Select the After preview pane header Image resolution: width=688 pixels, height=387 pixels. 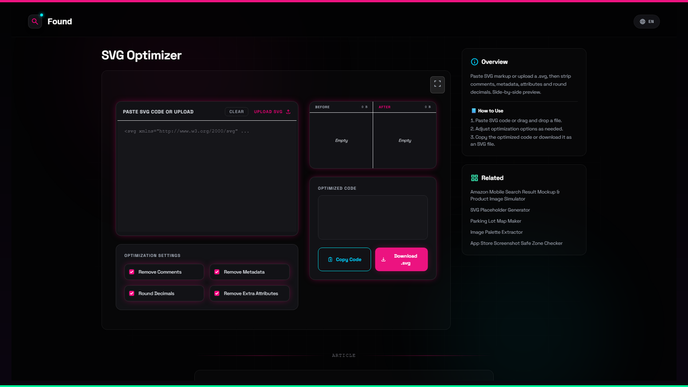coord(405,107)
